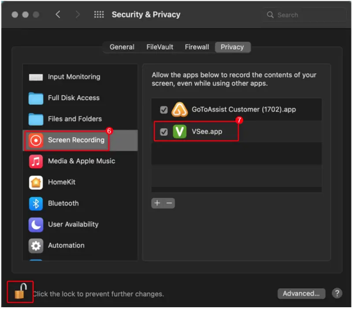Click the help question mark button
Screen dimensions: 353x309
pyautogui.click(x=337, y=294)
